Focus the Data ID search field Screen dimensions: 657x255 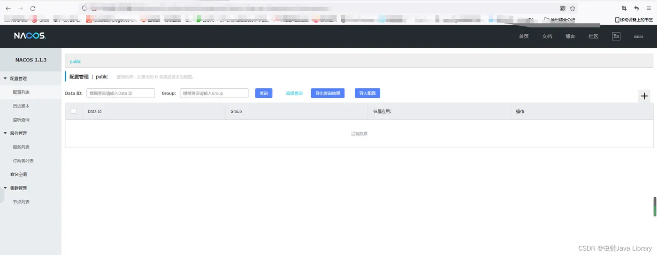(x=121, y=93)
